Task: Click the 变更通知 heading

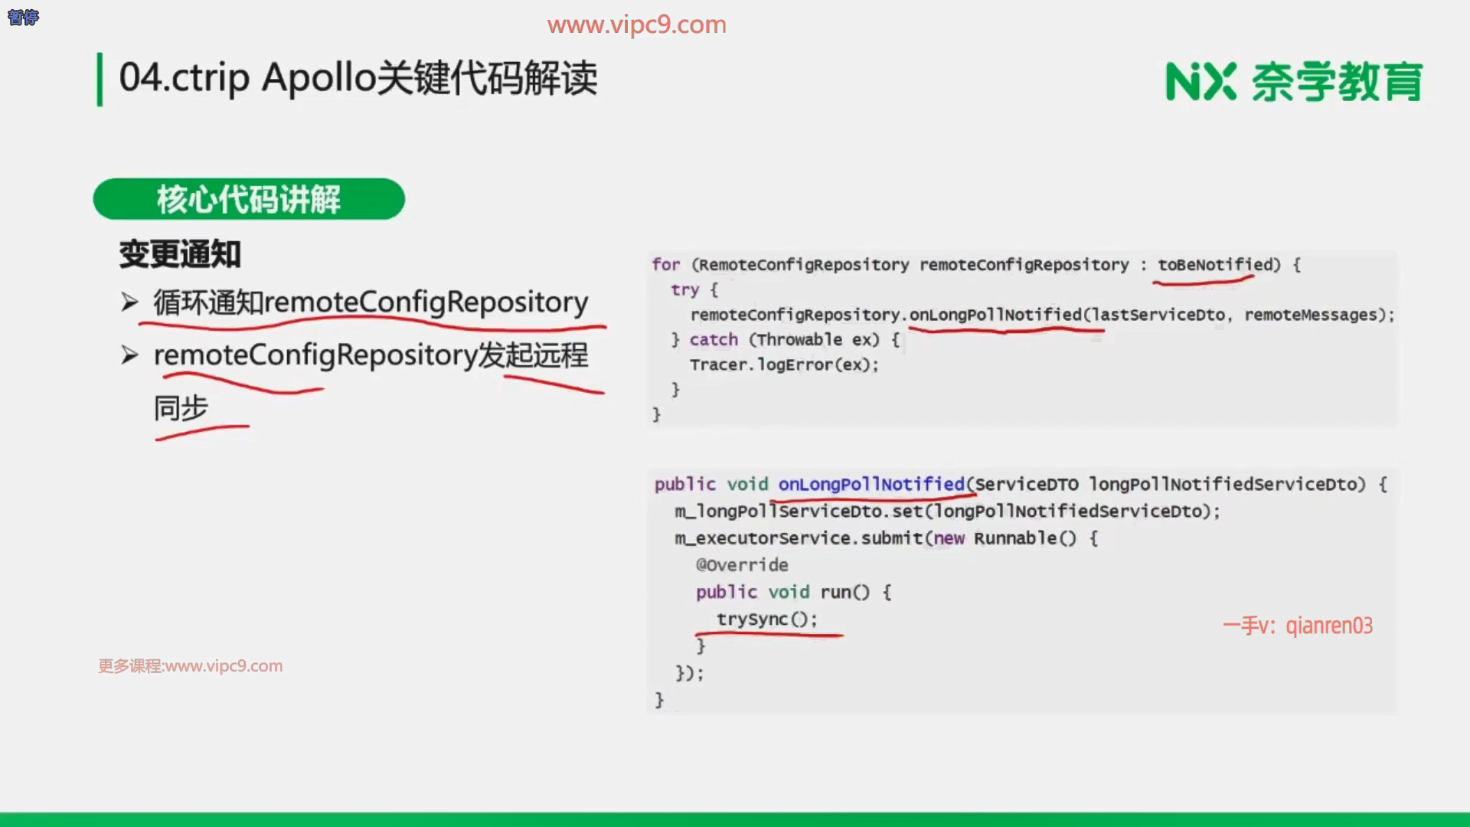Action: 180,254
